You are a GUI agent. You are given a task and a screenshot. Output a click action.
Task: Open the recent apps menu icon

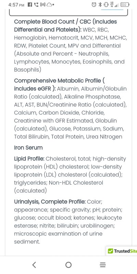tap(103, 265)
